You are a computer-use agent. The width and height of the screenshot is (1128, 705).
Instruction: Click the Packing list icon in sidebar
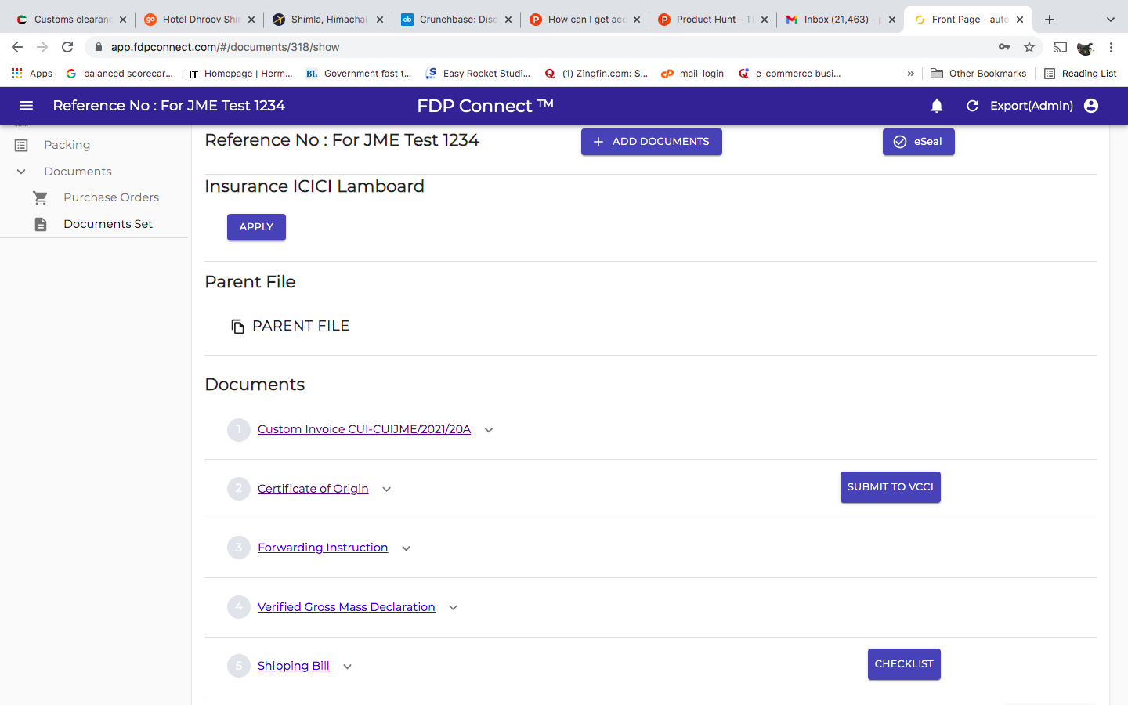tap(21, 145)
